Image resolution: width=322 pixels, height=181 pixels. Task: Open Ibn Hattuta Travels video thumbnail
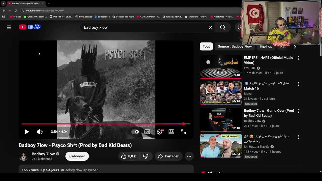point(221,146)
